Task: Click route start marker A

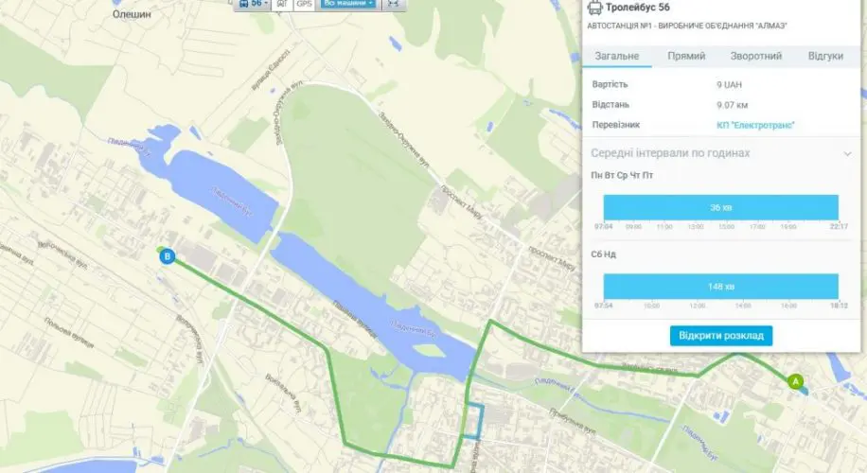Action: [x=795, y=381]
